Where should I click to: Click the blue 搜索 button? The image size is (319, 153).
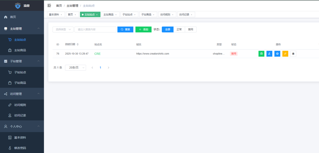pos(125,29)
